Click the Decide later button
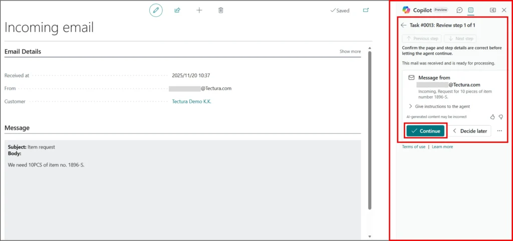This screenshot has height=241, width=513. click(x=469, y=131)
